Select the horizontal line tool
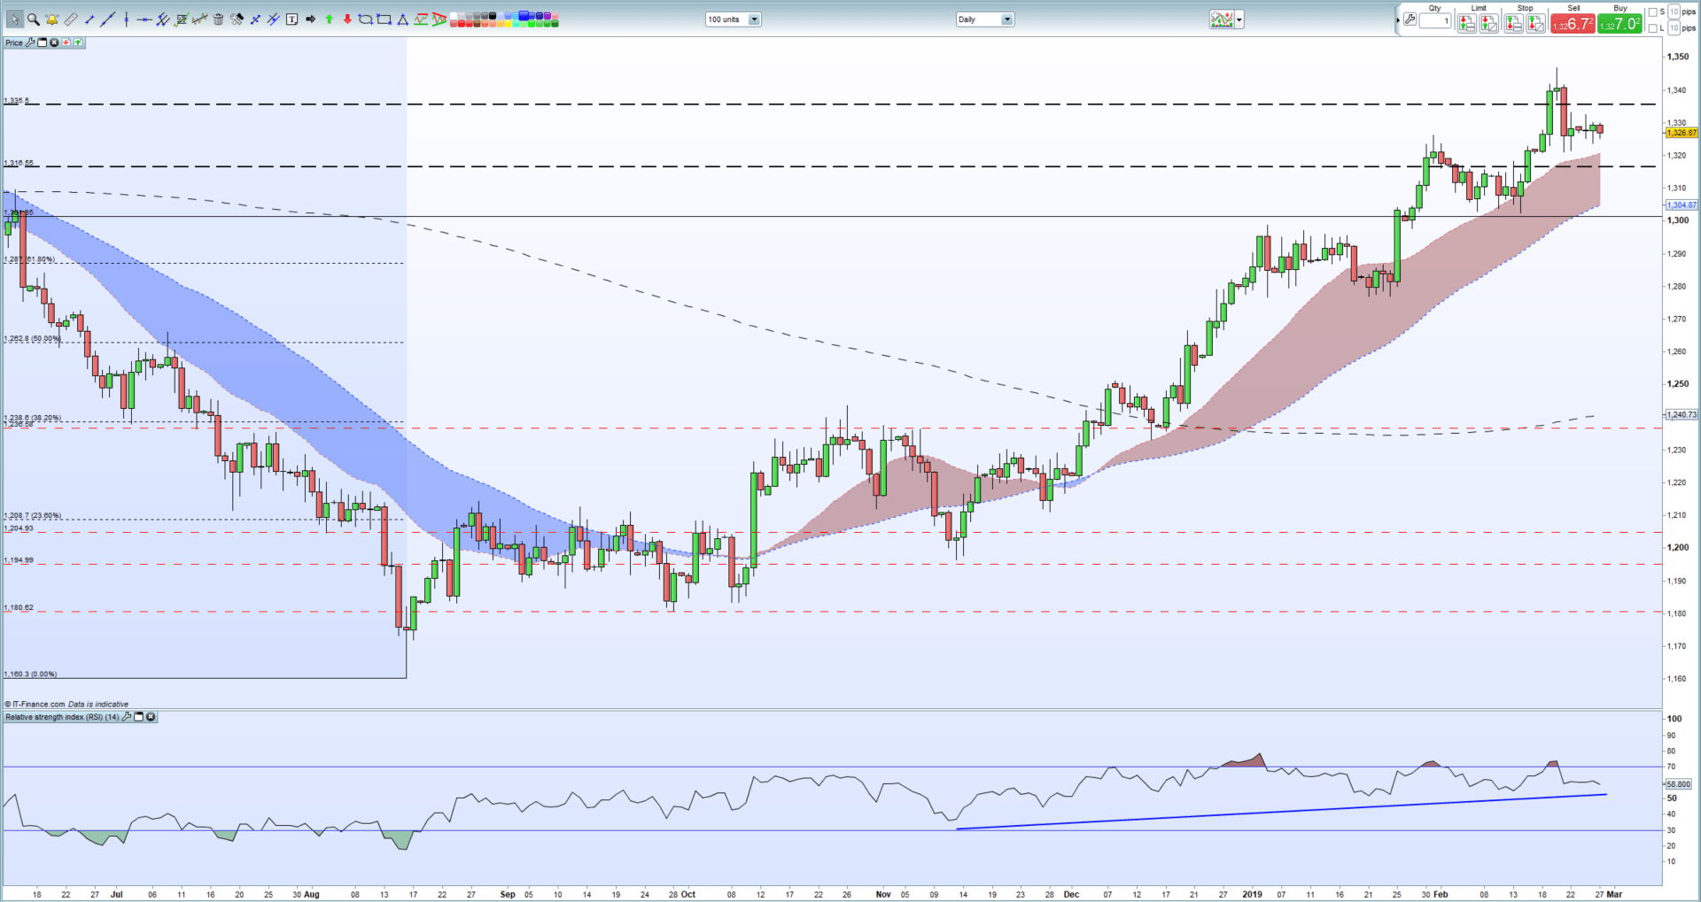Image resolution: width=1701 pixels, height=902 pixels. click(144, 19)
